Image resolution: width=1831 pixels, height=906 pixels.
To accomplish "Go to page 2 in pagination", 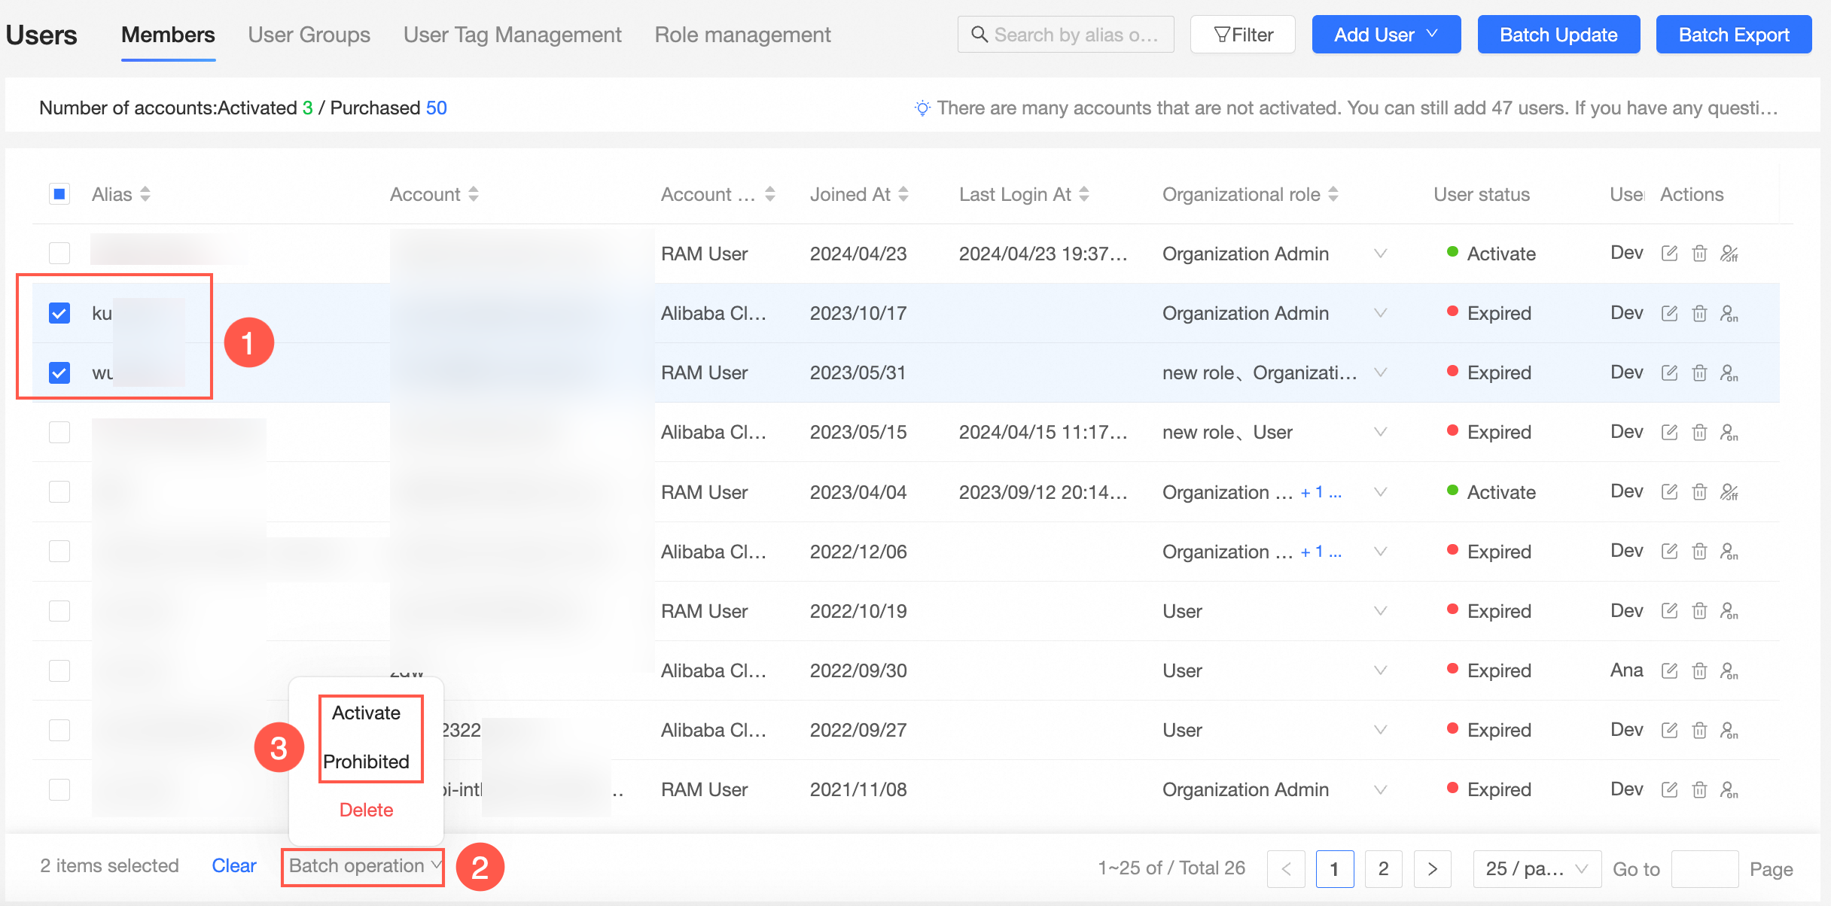I will tap(1383, 869).
